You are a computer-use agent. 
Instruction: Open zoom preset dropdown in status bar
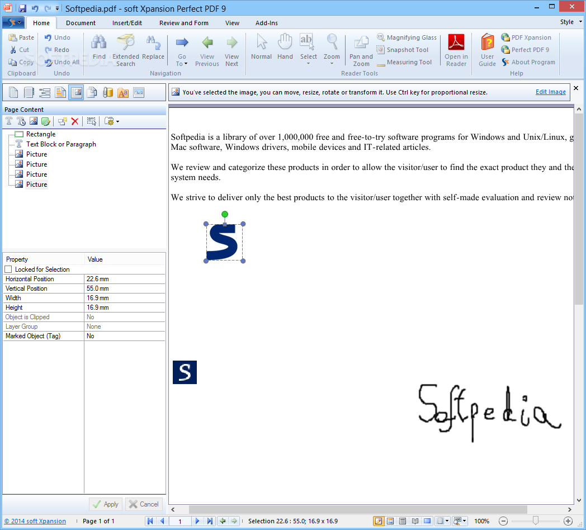[x=460, y=520]
